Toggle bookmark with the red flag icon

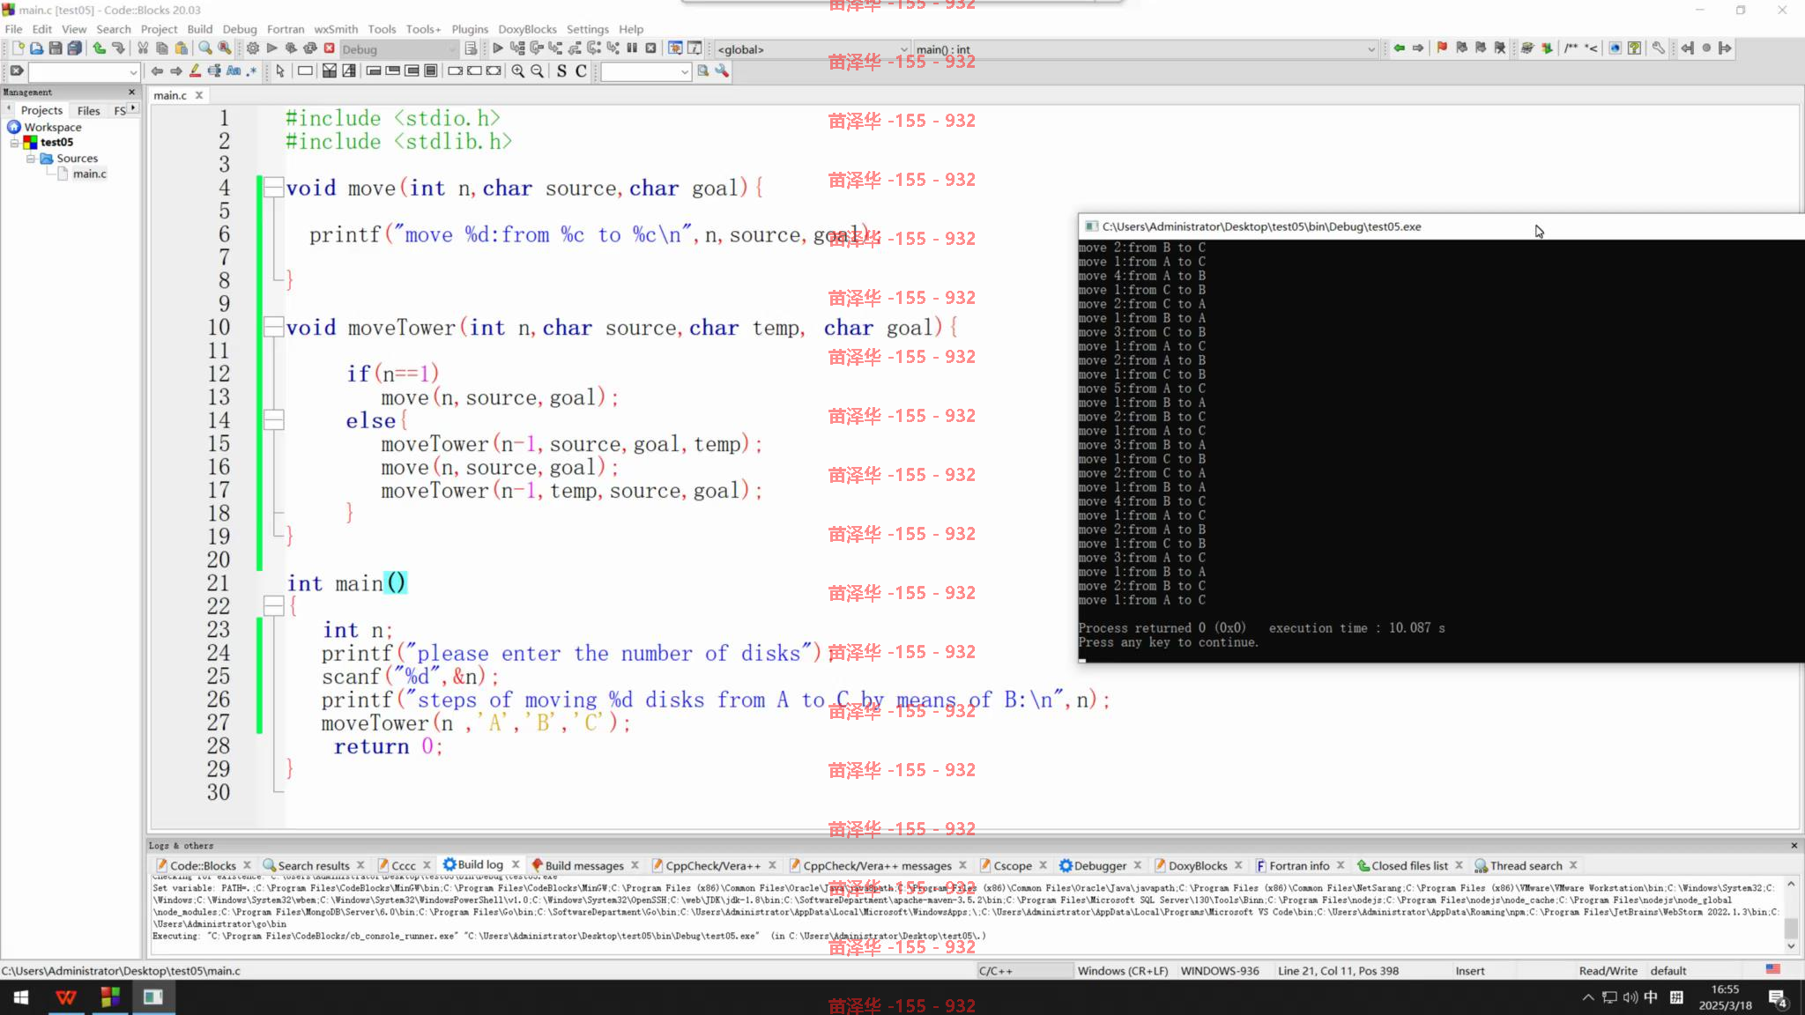tap(1442, 48)
